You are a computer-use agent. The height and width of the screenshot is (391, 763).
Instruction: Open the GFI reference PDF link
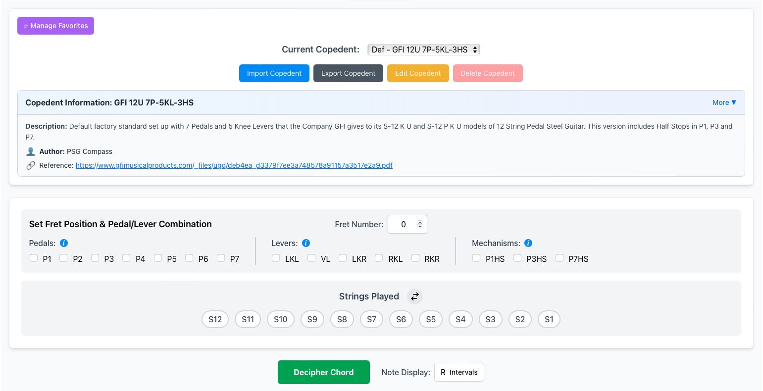click(x=234, y=165)
